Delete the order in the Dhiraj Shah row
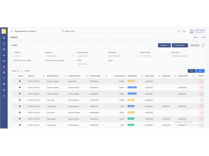209x156 pixels. tap(201, 82)
